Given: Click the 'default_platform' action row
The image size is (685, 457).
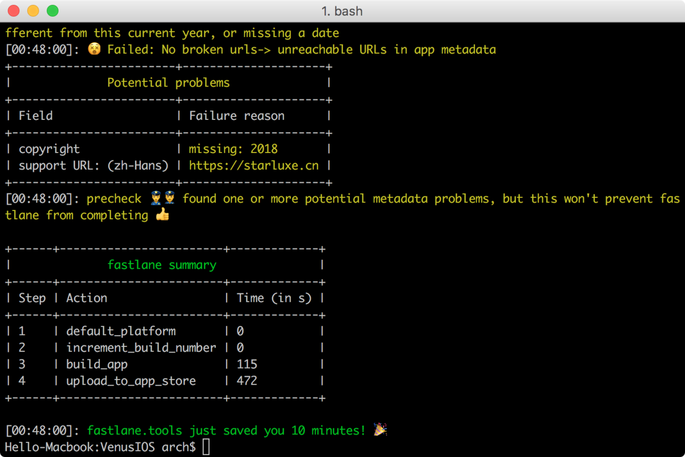Looking at the screenshot, I should (121, 331).
